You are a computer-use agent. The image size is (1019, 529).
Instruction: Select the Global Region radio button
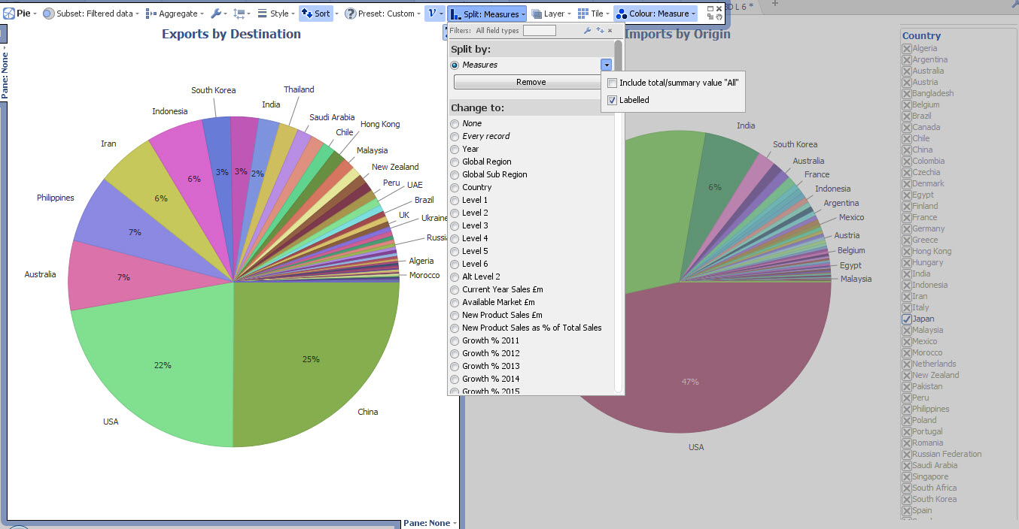pos(455,162)
